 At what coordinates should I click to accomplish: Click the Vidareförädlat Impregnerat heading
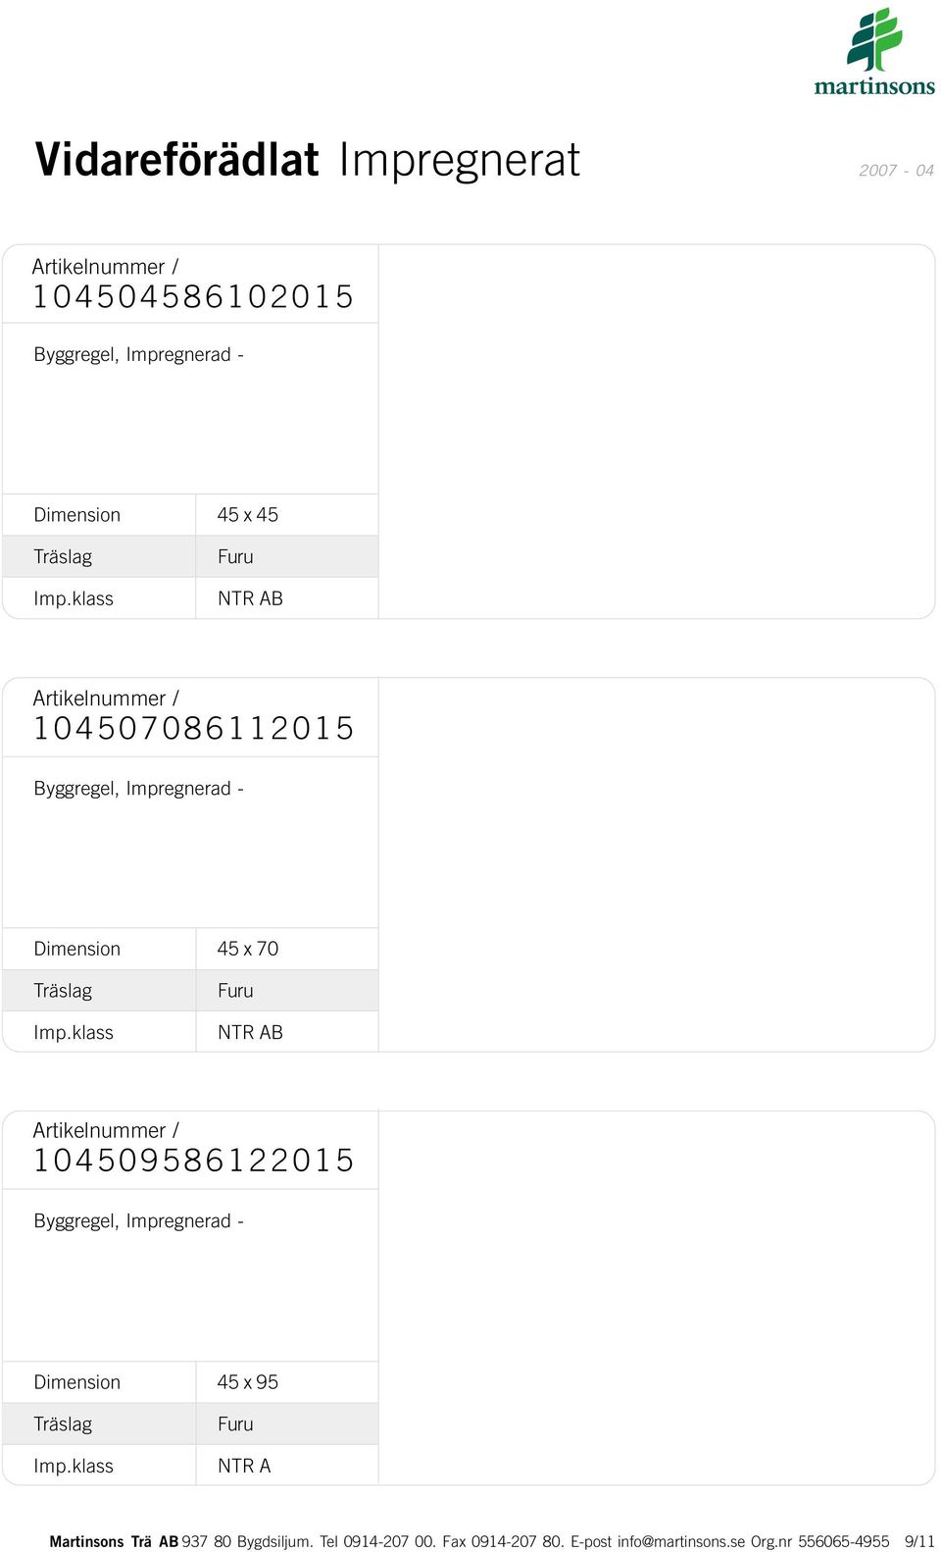click(308, 160)
